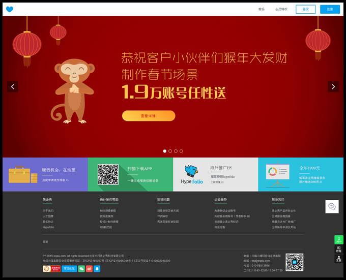Image resolution: width=346 pixels, height=280 pixels.
Task: Click the 登录 login button
Action: click(306, 9)
